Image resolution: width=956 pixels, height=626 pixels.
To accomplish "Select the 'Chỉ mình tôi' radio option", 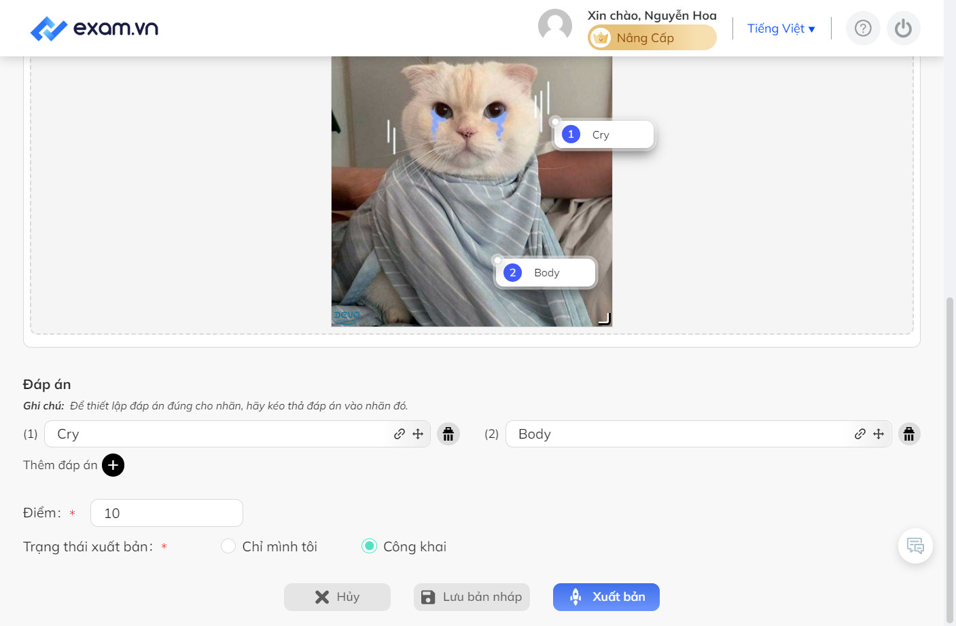I will click(228, 546).
